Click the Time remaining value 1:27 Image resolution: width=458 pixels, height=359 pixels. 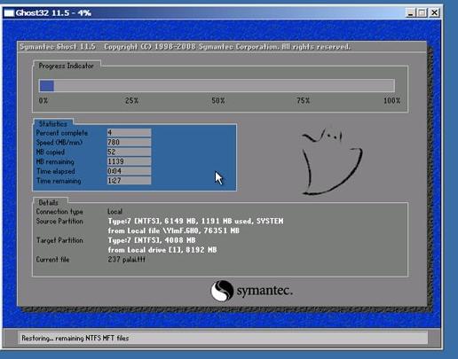pyautogui.click(x=129, y=181)
